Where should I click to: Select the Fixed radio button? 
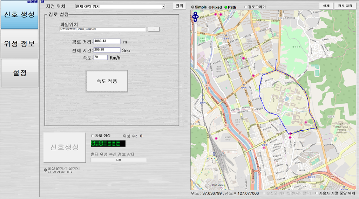point(210,7)
